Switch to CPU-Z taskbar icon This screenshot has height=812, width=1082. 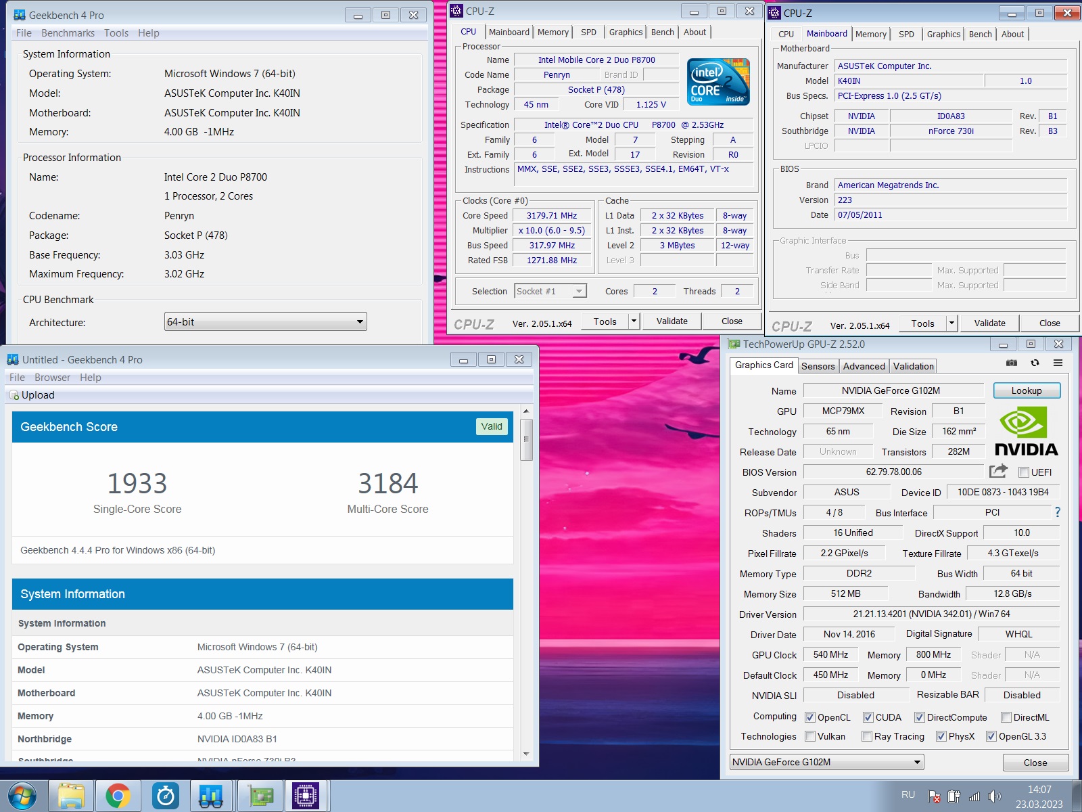coord(306,796)
